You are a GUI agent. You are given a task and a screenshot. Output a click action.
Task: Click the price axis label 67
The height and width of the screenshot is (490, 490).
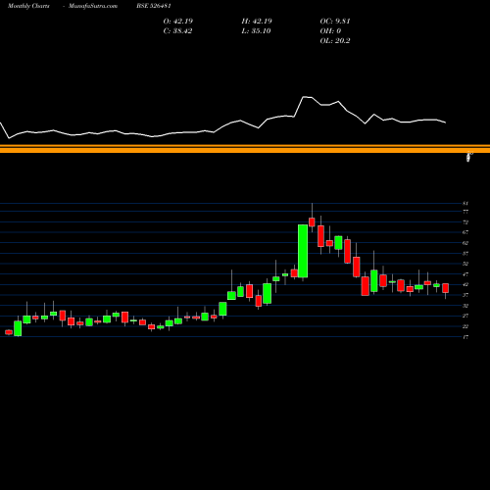click(465, 232)
